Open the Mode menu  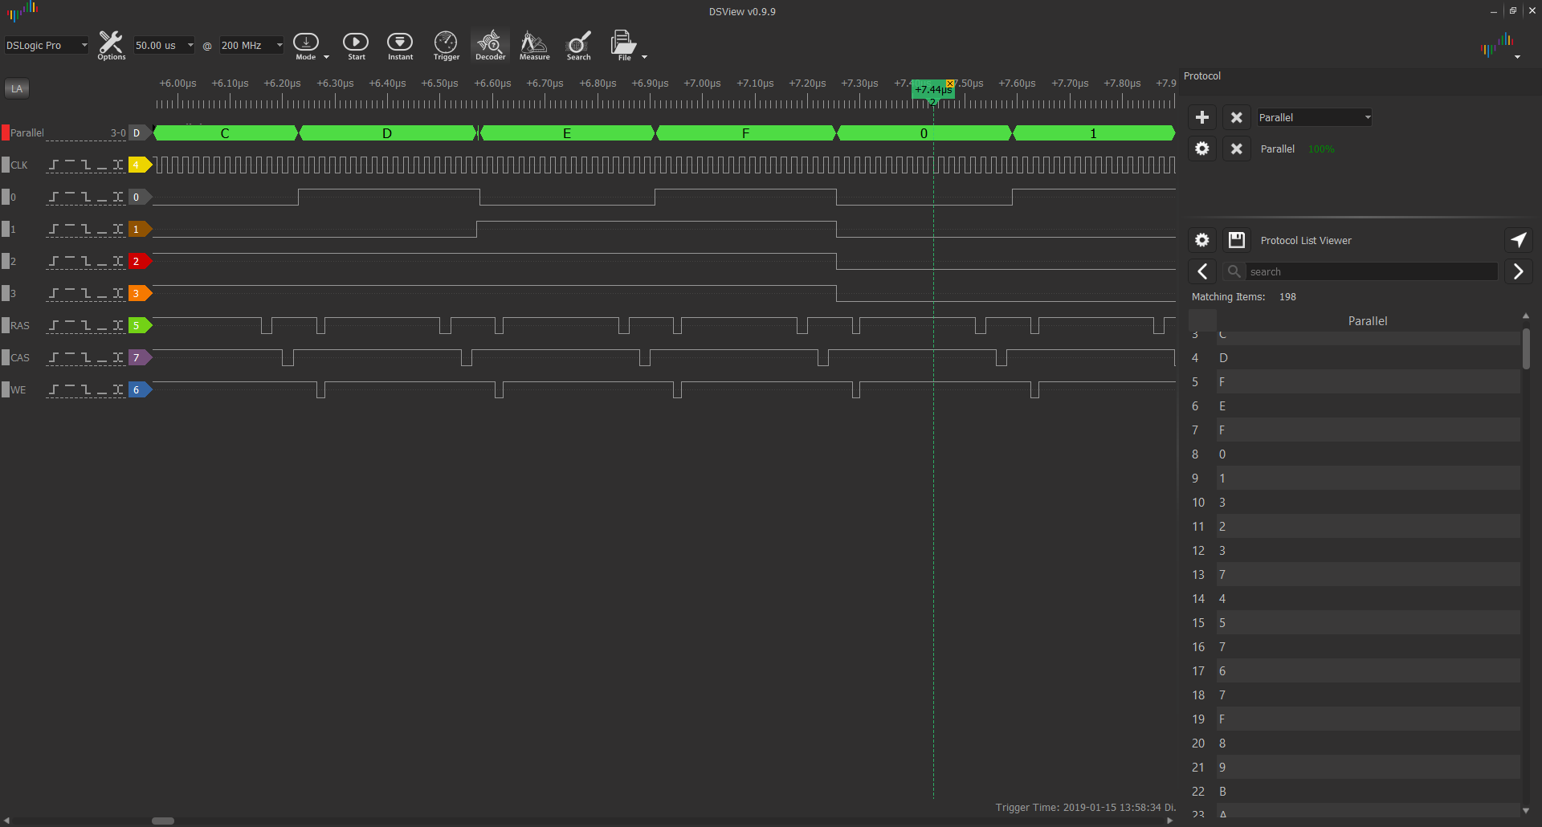[x=307, y=45]
